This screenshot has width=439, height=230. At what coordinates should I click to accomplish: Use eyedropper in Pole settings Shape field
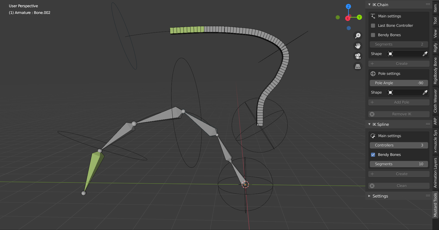pyautogui.click(x=425, y=93)
